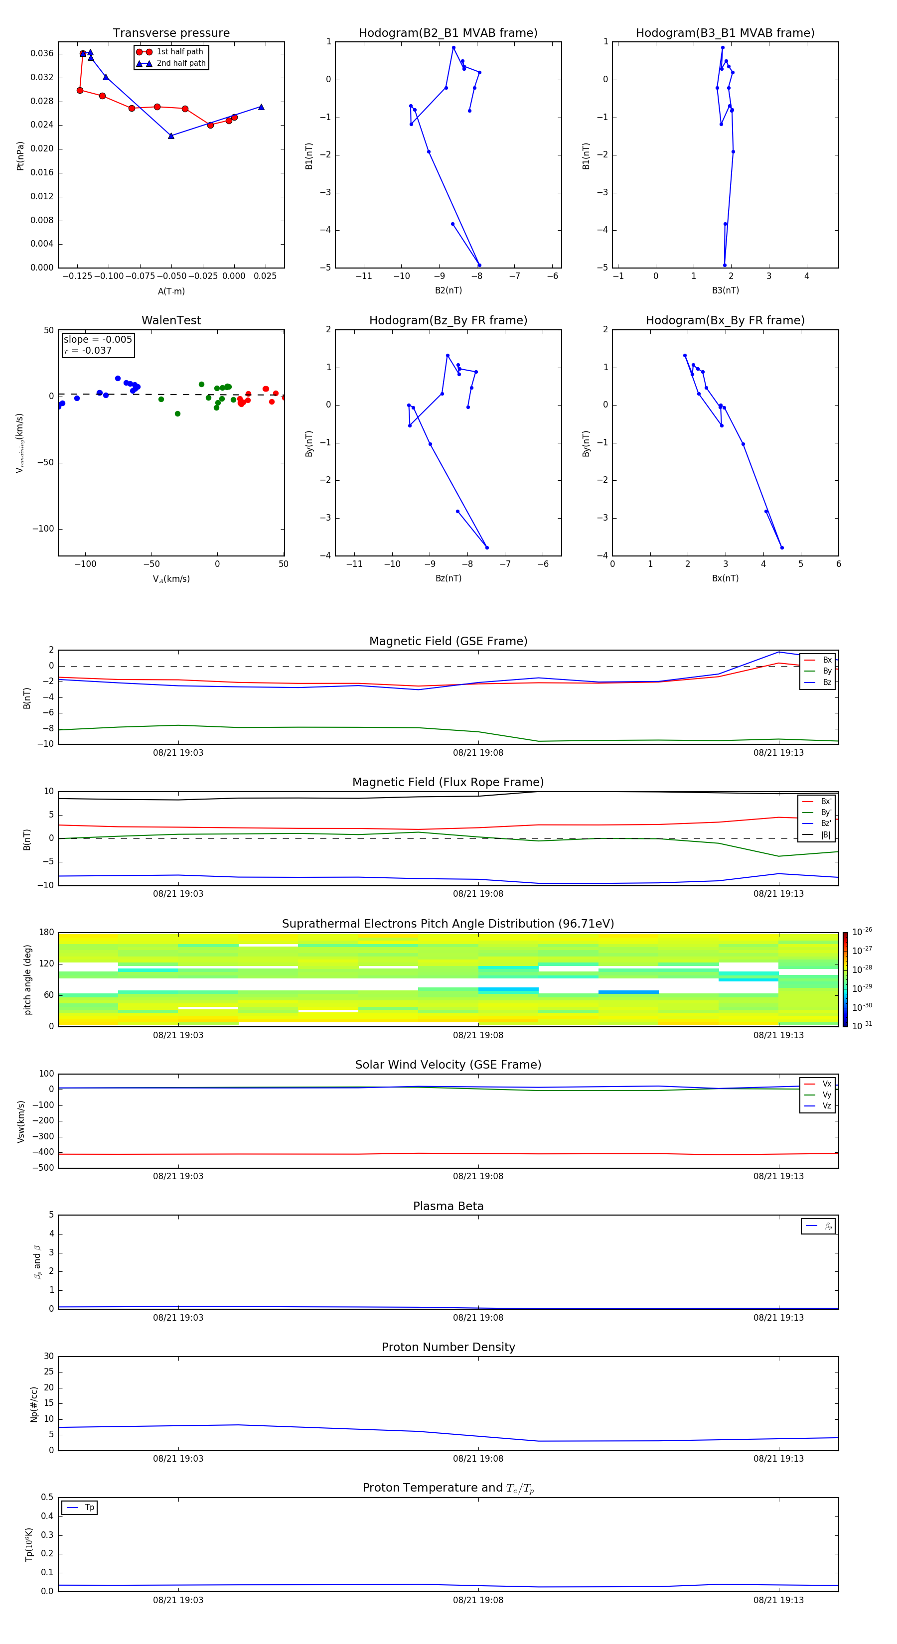Click 'Proton Temperature and Te/Tp' title
Image resolution: width=897 pixels, height=1644 pixels.
point(448,1488)
